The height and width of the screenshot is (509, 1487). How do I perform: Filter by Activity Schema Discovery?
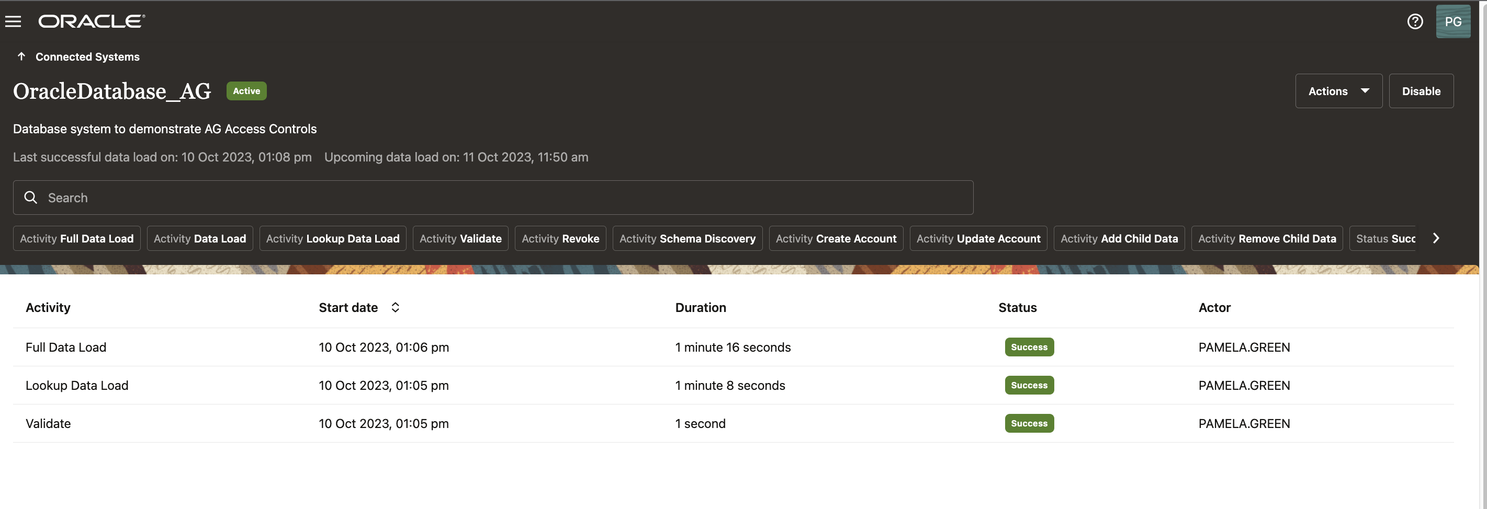click(x=688, y=238)
